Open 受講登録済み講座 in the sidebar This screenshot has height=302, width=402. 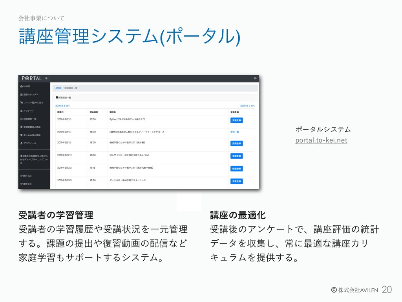pos(31,127)
